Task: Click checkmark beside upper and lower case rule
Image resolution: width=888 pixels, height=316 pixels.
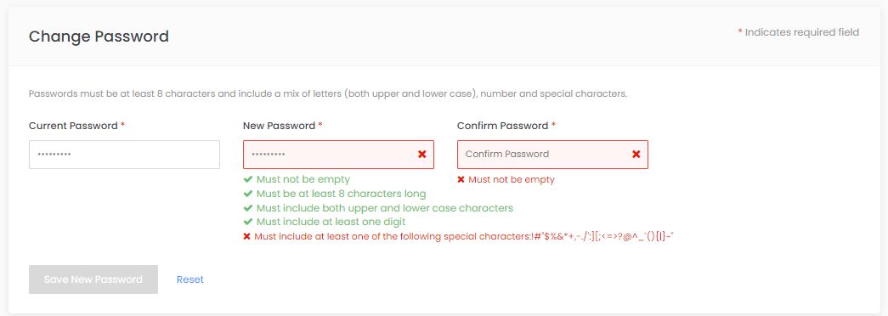Action: [x=247, y=208]
